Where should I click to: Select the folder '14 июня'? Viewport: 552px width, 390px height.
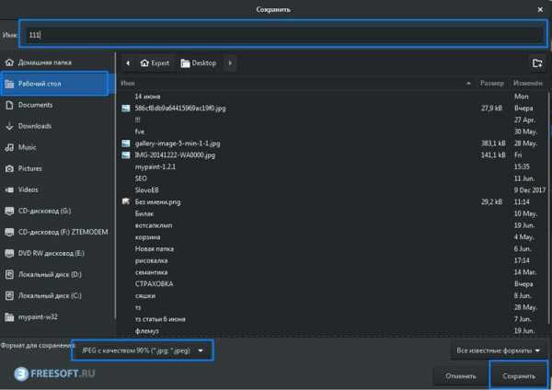(147, 97)
